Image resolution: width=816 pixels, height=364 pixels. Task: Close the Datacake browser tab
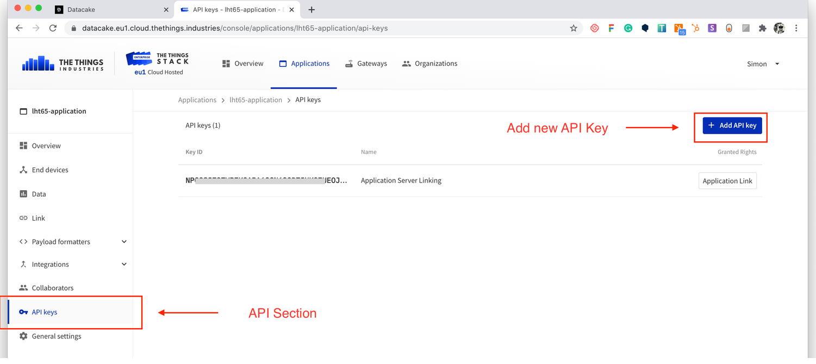[166, 10]
